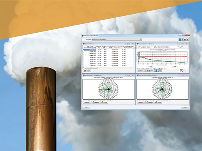Viewport: 202px width, 151px height.
Task: Print the Concentration vs Distance graph
Action: click(158, 71)
